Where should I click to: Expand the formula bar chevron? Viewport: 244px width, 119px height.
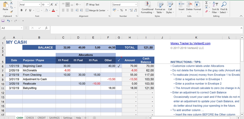pos(241,28)
